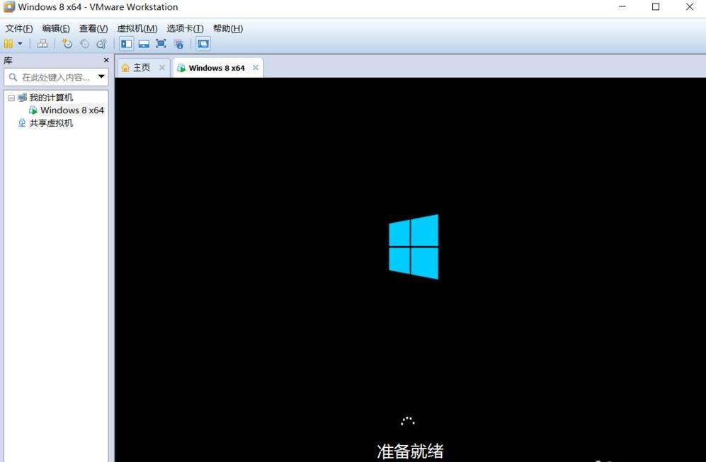
Task: Click the virtual machine power state icon
Action: click(x=8, y=43)
